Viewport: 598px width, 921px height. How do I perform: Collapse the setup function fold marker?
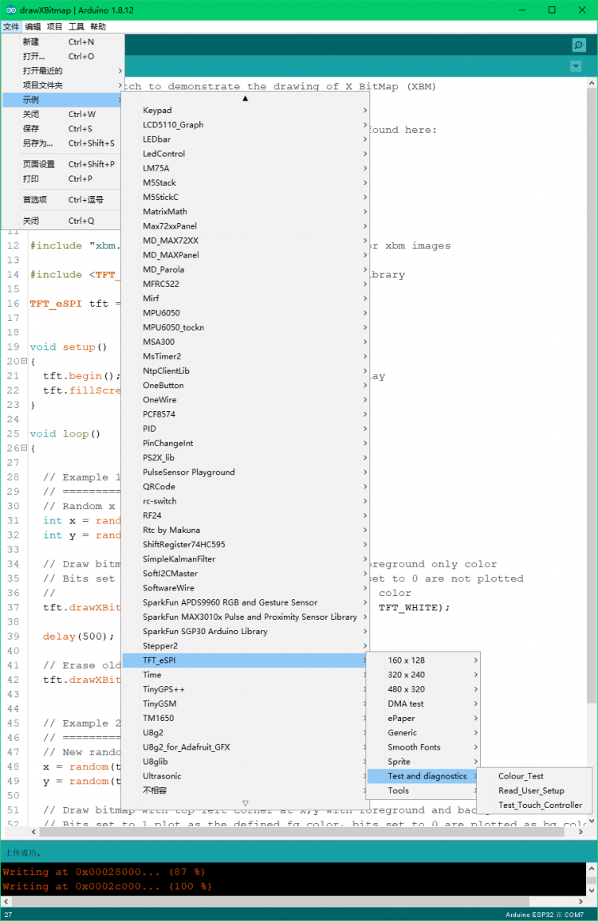24,361
